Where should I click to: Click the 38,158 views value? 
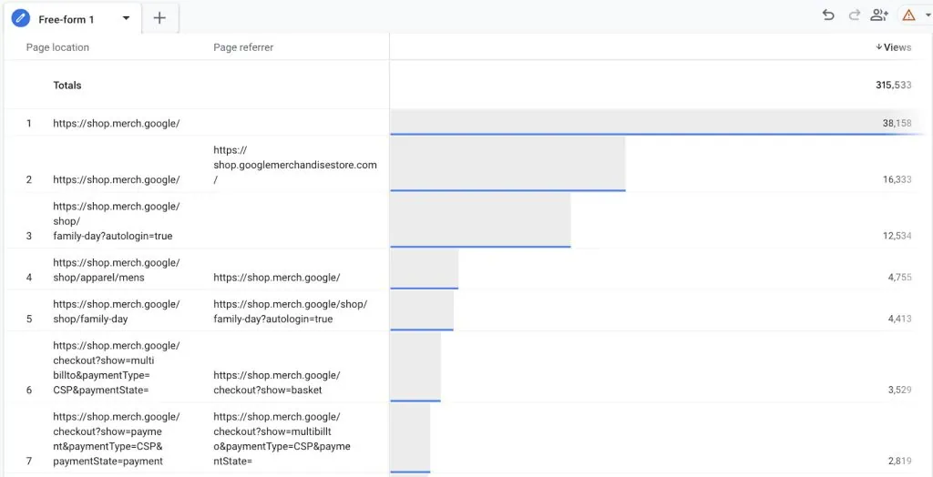(897, 124)
